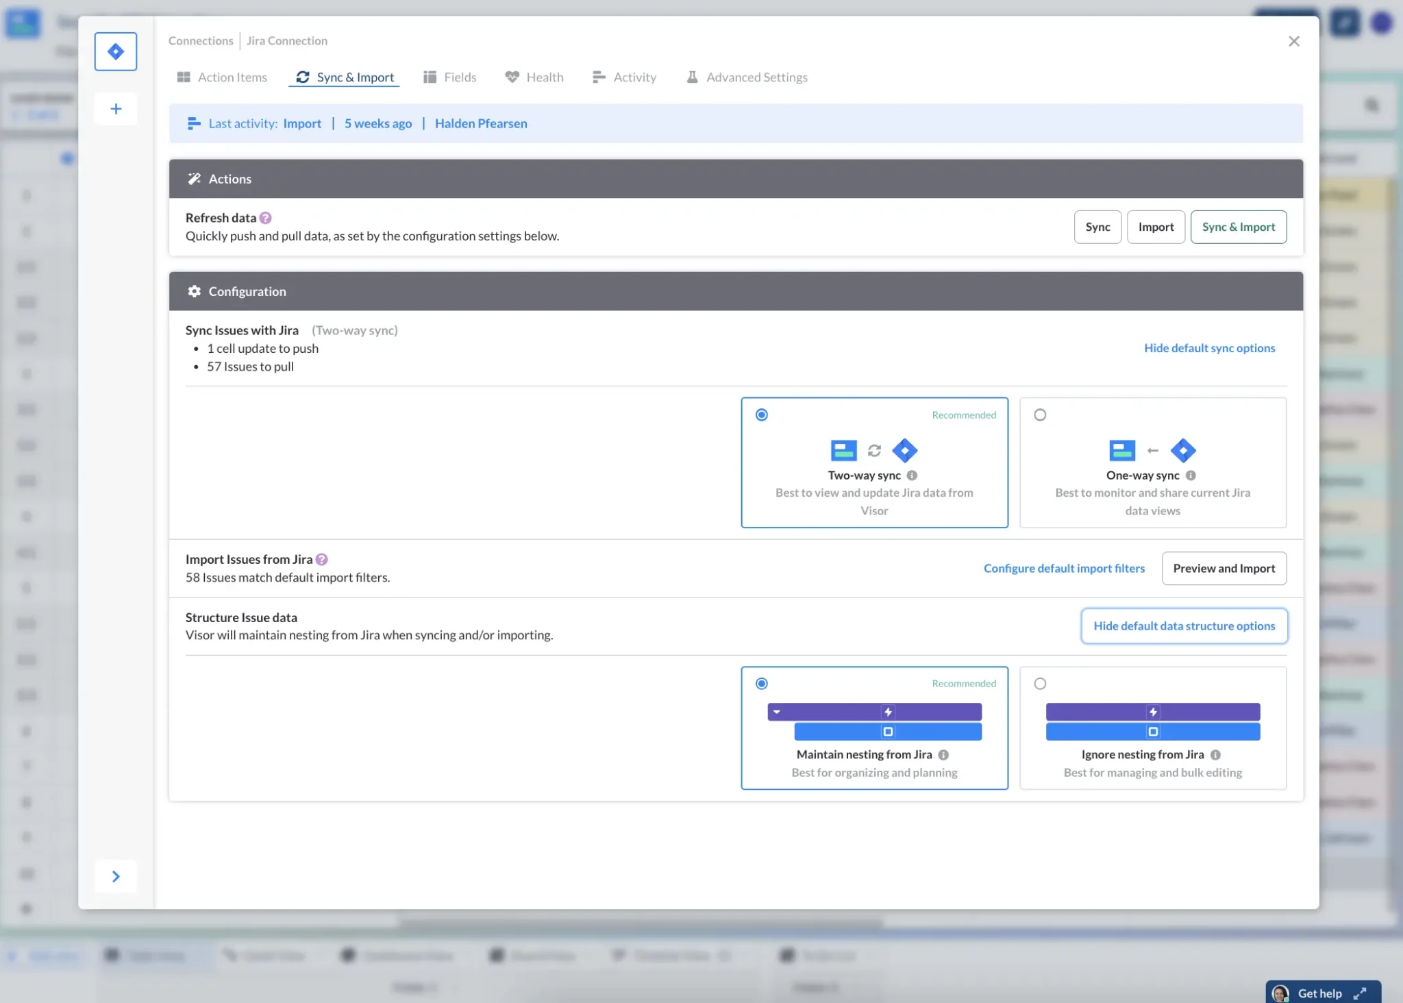Image resolution: width=1403 pixels, height=1003 pixels.
Task: Close the Jira Connection dialog
Action: click(x=1293, y=41)
